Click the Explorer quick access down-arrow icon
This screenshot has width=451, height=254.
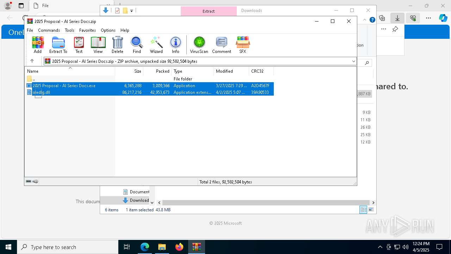106,11
